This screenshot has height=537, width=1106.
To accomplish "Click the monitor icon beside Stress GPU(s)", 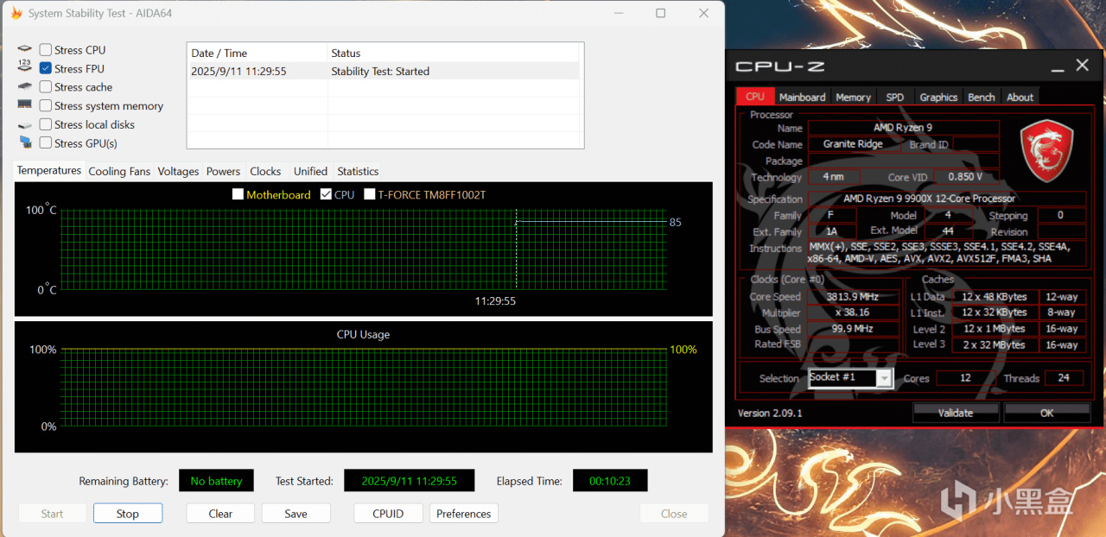I will [x=24, y=142].
